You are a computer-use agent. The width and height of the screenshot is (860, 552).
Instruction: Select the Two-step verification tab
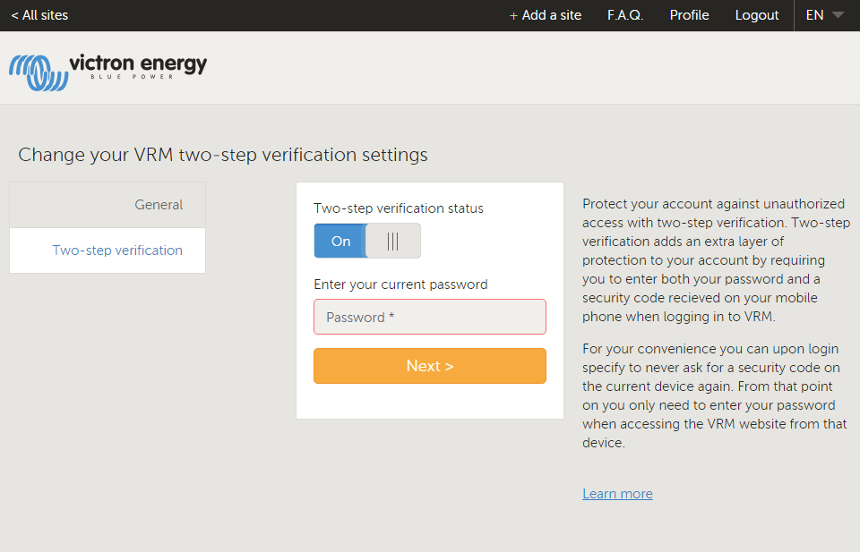(117, 251)
